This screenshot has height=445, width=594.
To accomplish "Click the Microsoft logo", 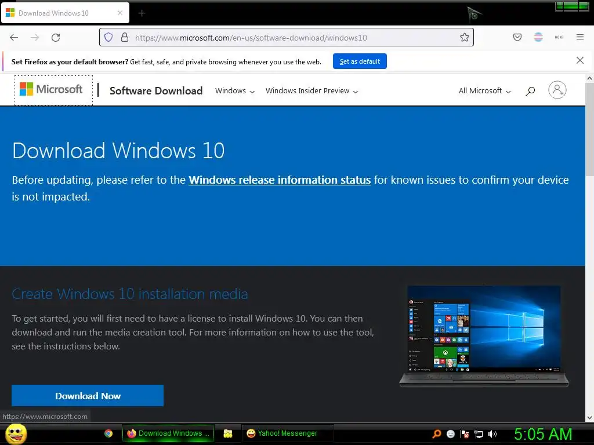I will (51, 90).
